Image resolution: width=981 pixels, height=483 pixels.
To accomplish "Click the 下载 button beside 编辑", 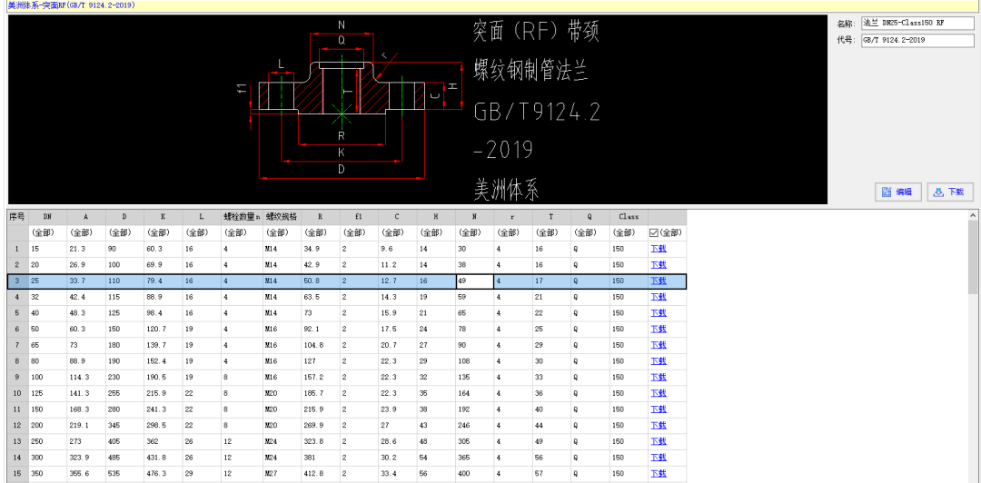I will coord(949,192).
